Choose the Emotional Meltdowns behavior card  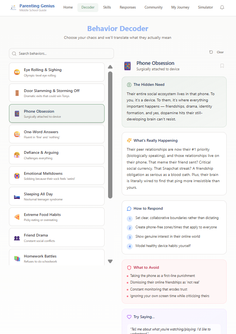coord(57,176)
